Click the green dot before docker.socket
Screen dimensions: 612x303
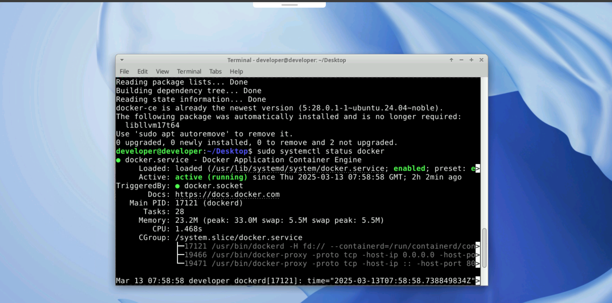click(x=177, y=186)
